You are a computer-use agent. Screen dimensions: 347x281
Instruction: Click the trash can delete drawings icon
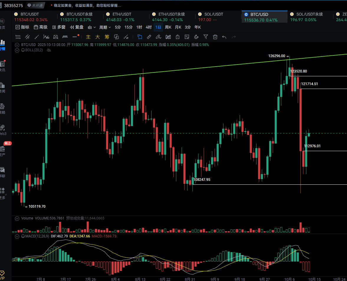(x=215, y=37)
